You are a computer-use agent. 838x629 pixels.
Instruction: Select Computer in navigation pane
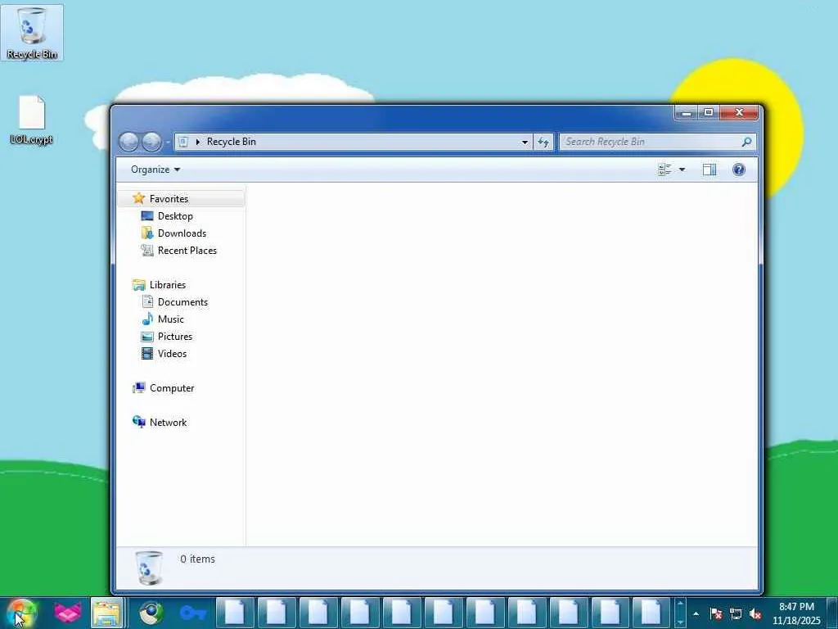[x=172, y=388]
